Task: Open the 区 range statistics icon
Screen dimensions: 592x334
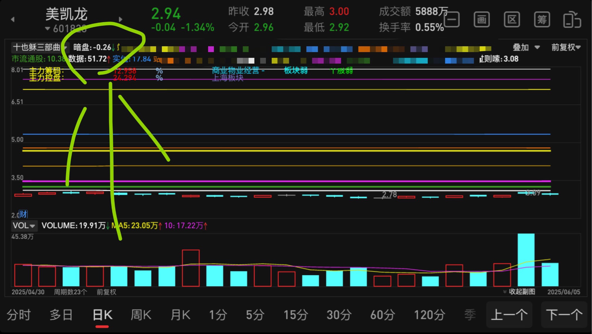Action: point(512,20)
